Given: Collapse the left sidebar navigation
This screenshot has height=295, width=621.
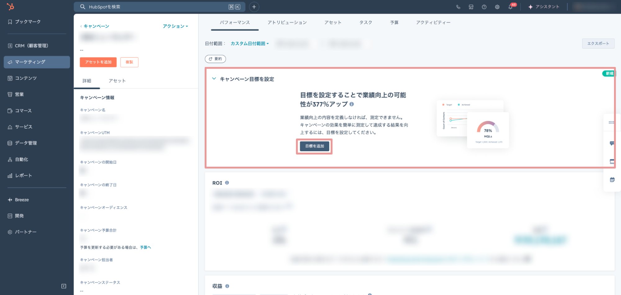Looking at the screenshot, I should coord(64,286).
